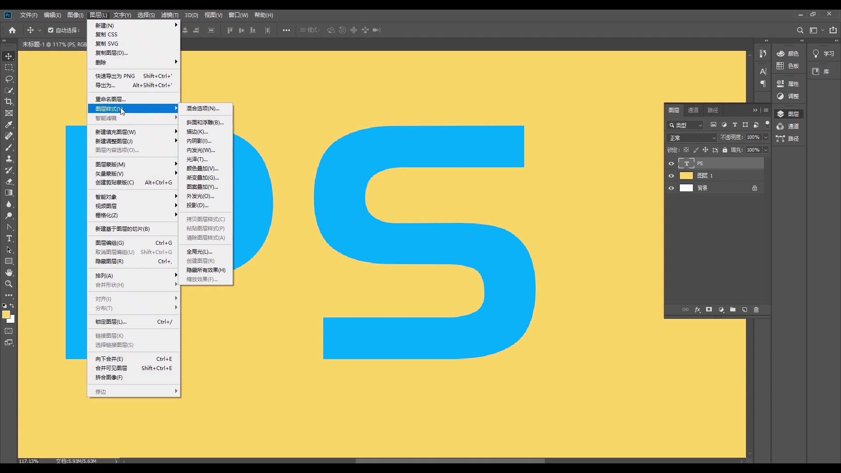Open the 属性 properties panel icon

point(788,84)
